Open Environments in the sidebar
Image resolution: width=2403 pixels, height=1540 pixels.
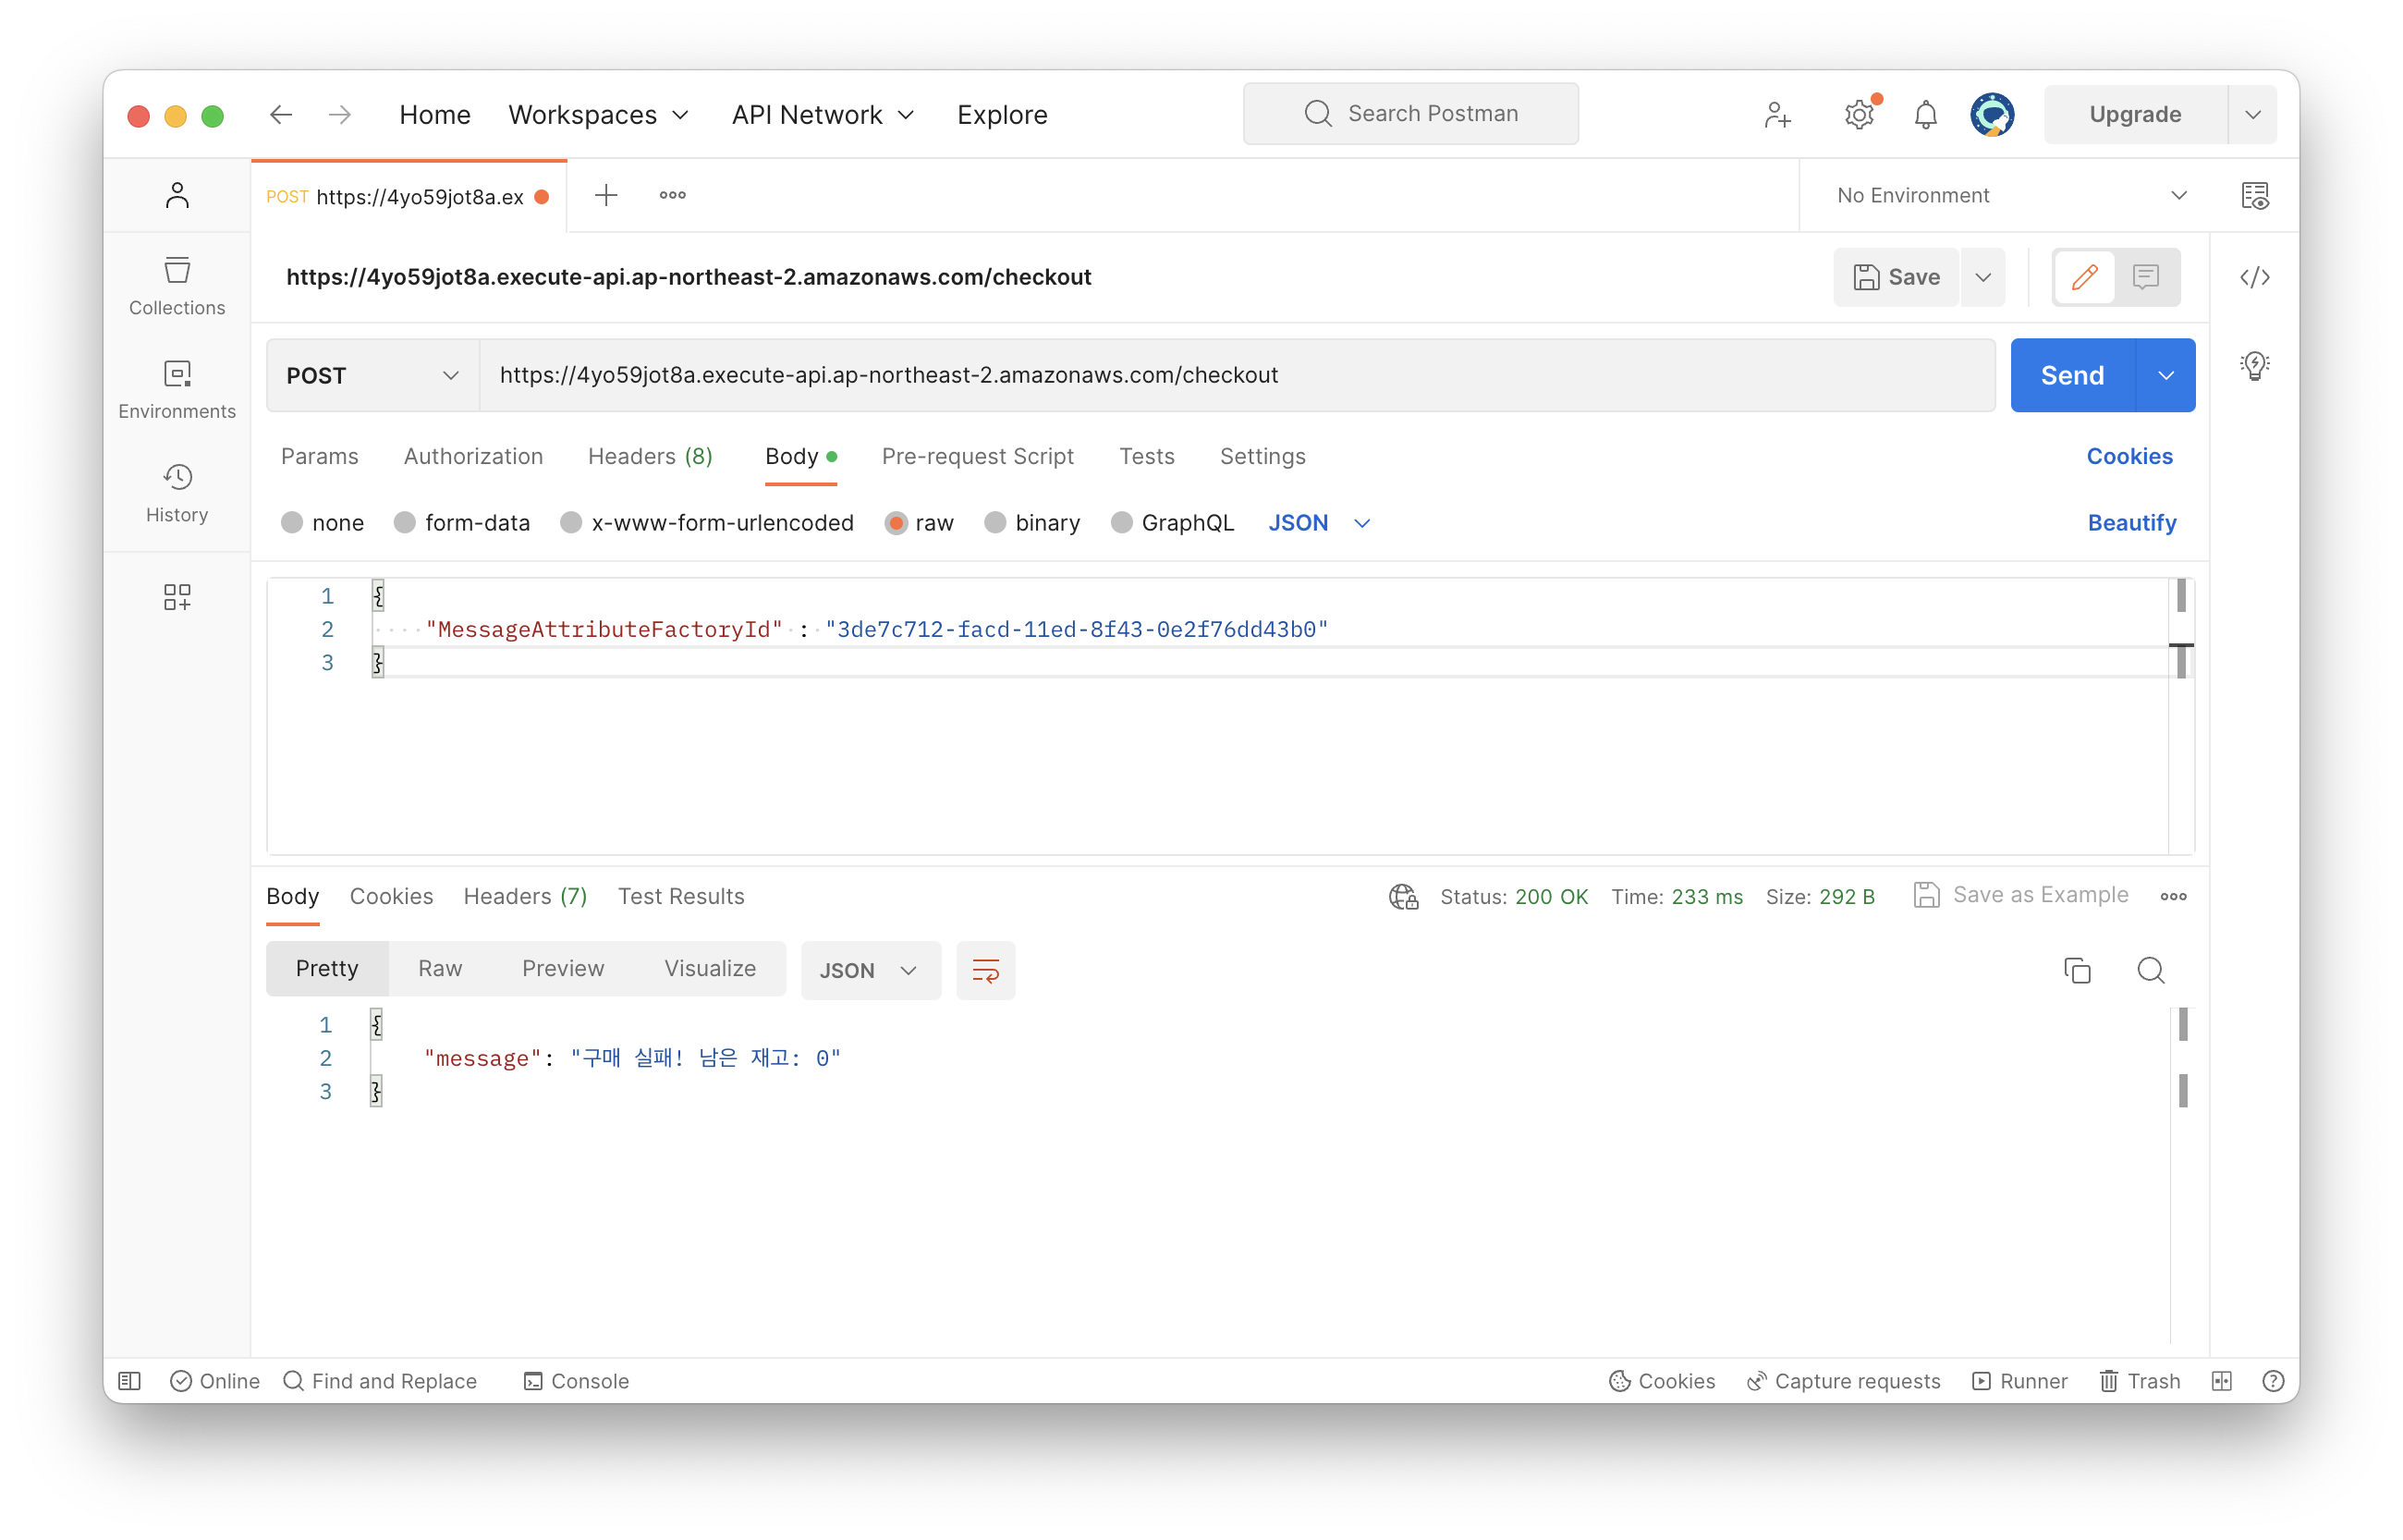(177, 390)
